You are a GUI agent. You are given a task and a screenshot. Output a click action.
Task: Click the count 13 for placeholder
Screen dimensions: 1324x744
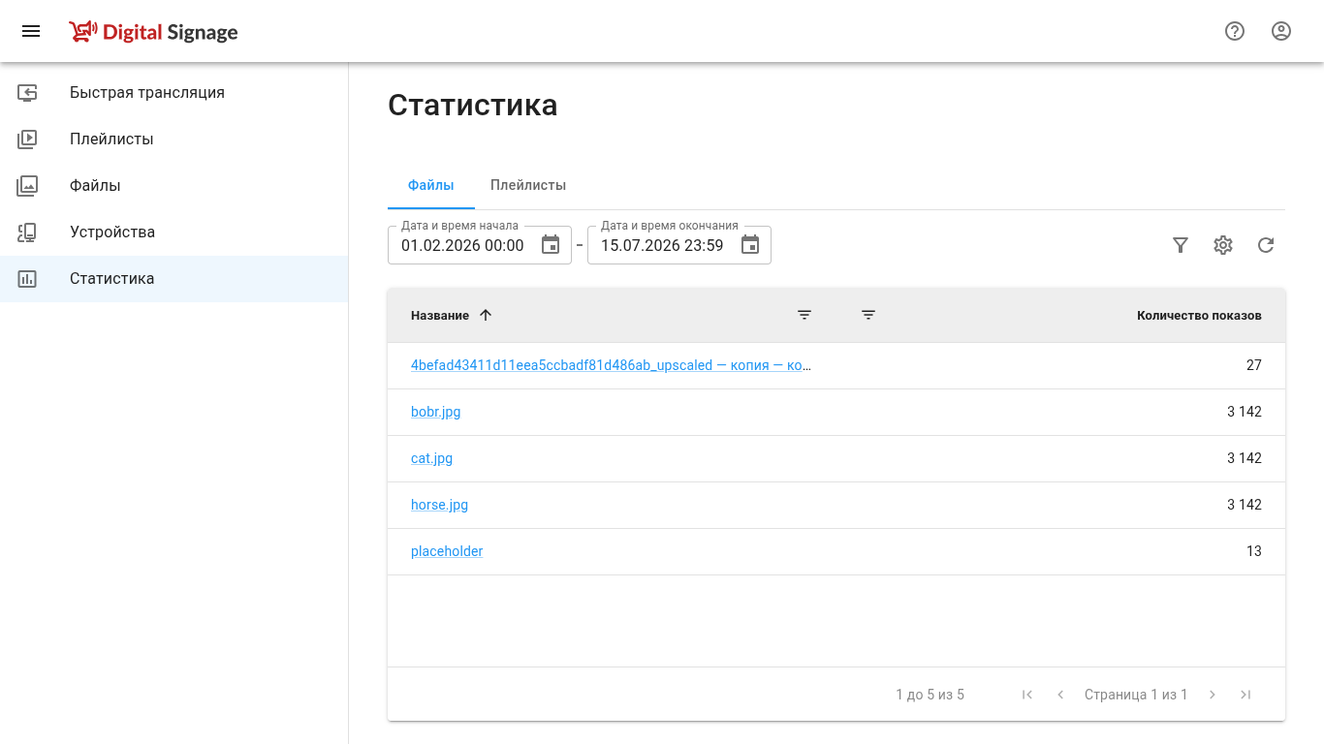point(1254,551)
